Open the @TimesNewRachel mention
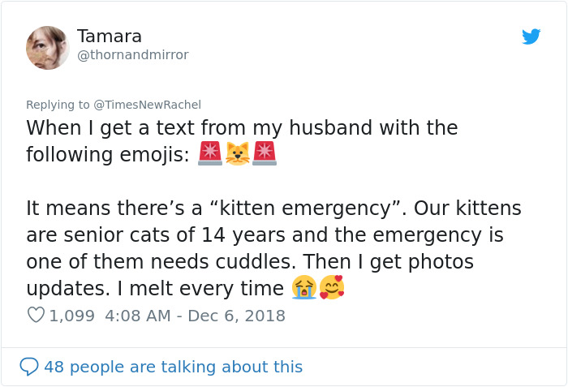 click(148, 105)
